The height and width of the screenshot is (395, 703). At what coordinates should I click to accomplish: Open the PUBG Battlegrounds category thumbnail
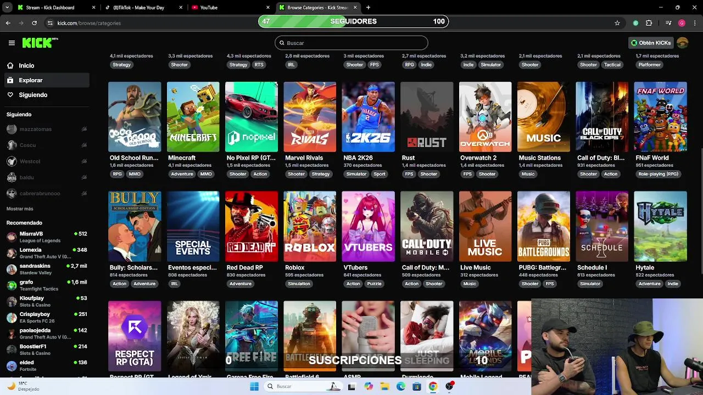click(544, 226)
